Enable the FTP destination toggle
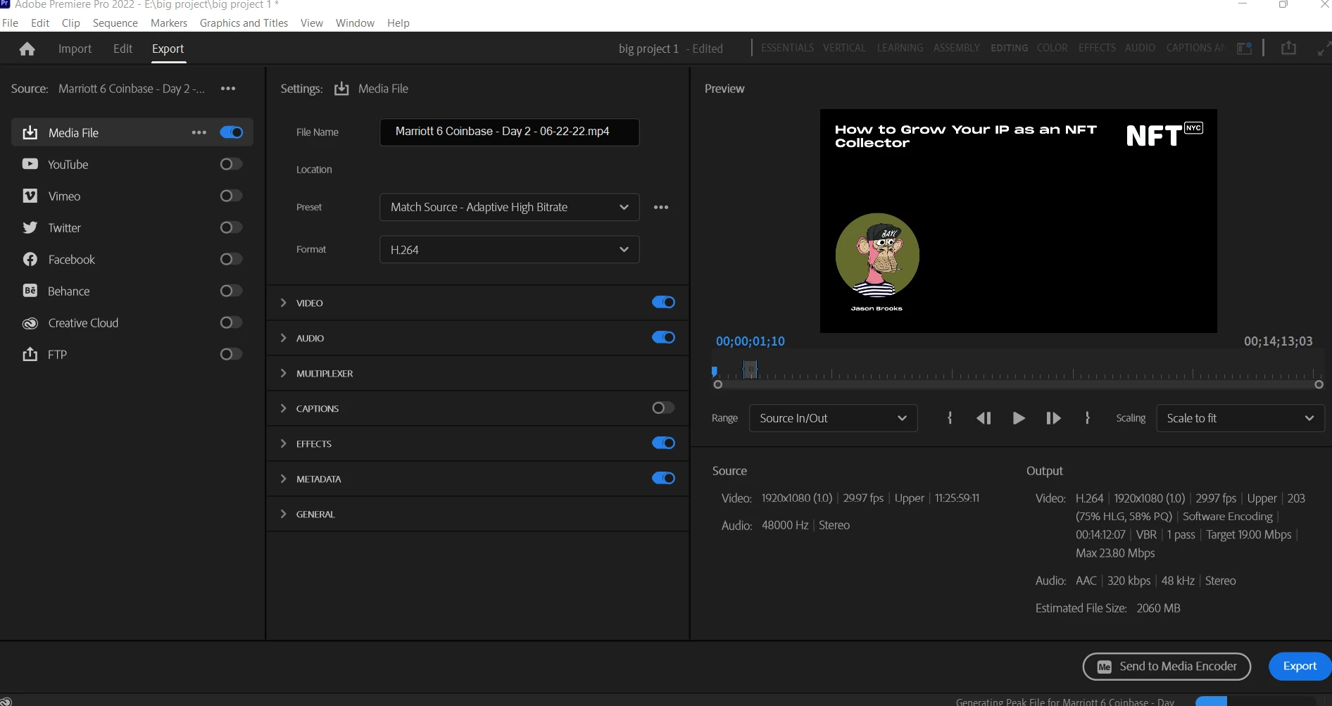1332x706 pixels. pos(232,354)
